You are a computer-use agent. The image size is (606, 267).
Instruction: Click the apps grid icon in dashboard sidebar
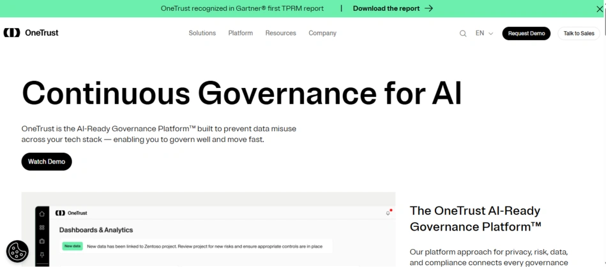pos(42,227)
